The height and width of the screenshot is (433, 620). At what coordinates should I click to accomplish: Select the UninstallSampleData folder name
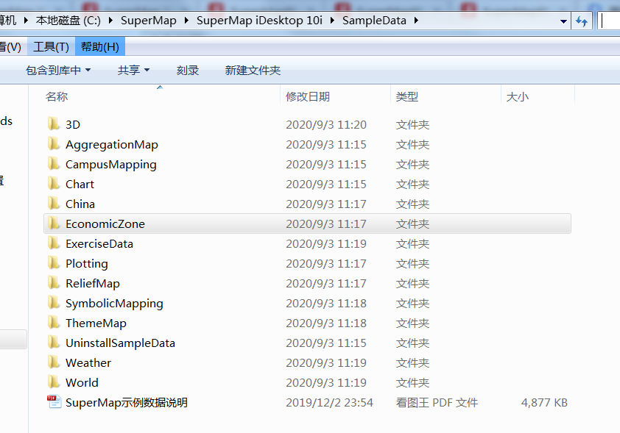point(120,343)
